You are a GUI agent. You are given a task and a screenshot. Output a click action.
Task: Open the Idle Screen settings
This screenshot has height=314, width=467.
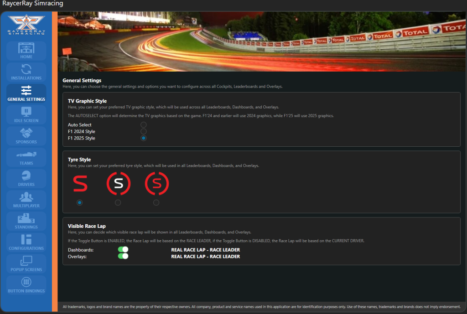[26, 114]
